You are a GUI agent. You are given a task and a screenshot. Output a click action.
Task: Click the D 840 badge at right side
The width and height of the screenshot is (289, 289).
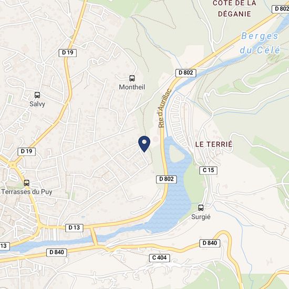click(x=210, y=243)
